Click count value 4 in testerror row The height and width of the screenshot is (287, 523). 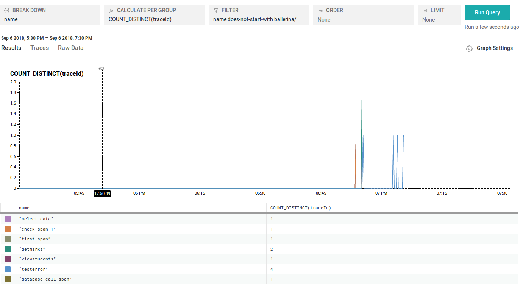[272, 269]
